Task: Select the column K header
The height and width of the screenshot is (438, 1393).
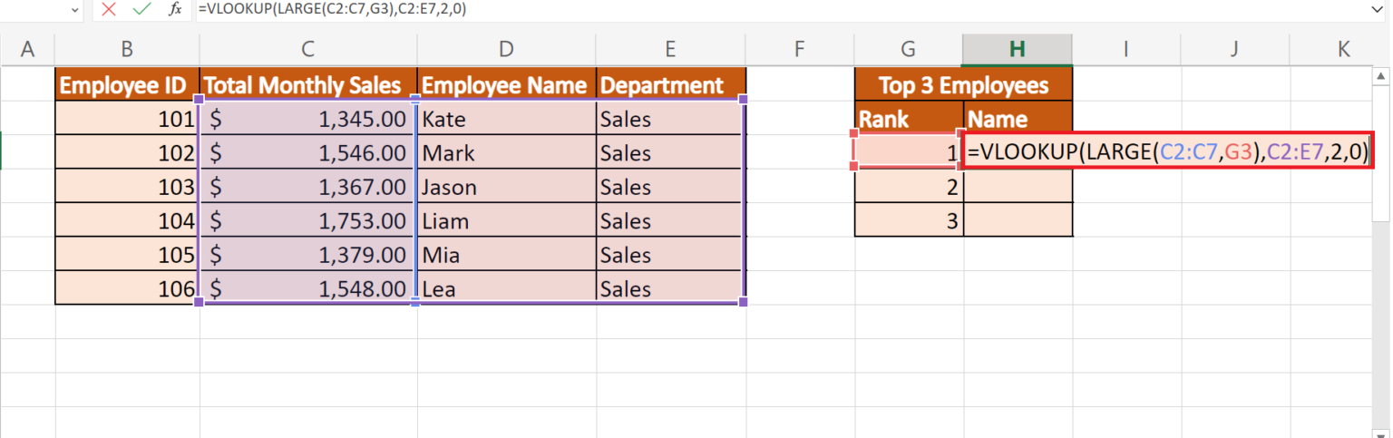Action: click(x=1343, y=49)
